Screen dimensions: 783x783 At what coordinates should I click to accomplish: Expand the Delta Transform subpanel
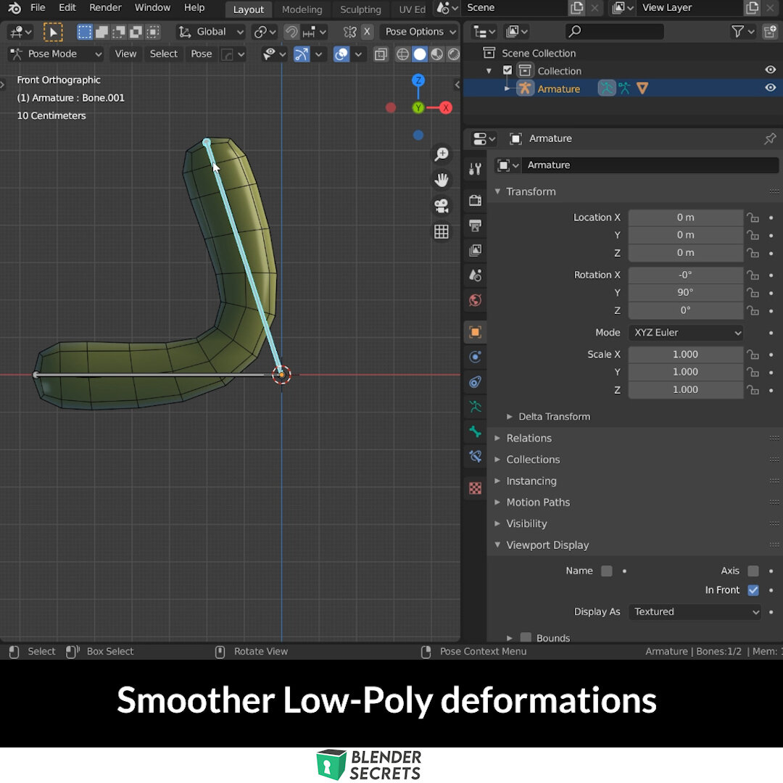point(510,416)
